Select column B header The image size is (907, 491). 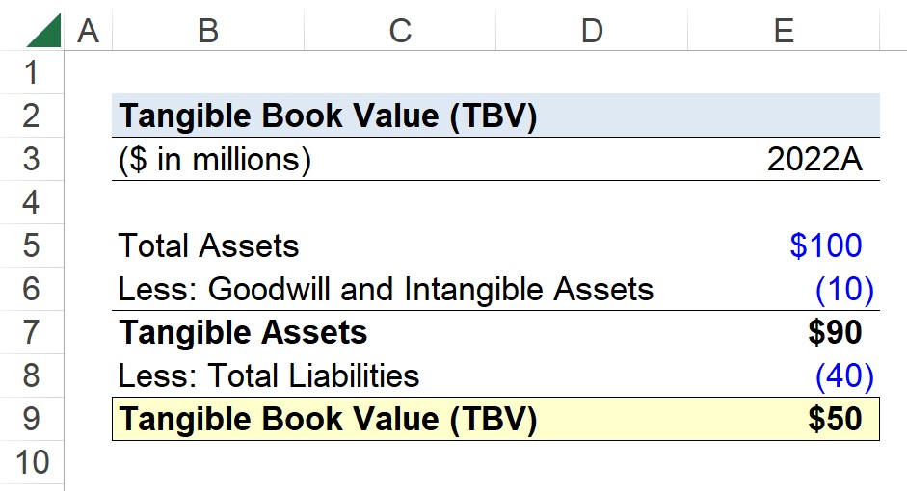(x=208, y=31)
